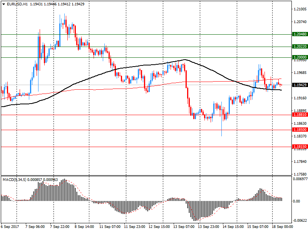
Task: Click the 15 Sep 07:00 time axis label
Action: click(258, 227)
